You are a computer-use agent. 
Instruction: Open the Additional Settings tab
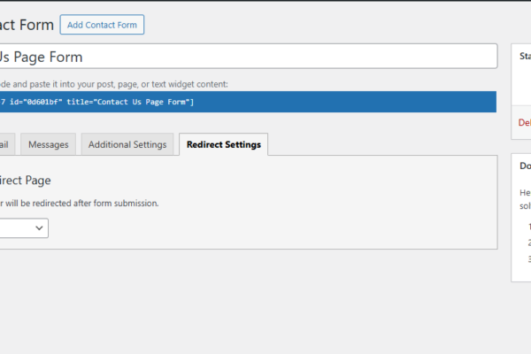(127, 144)
